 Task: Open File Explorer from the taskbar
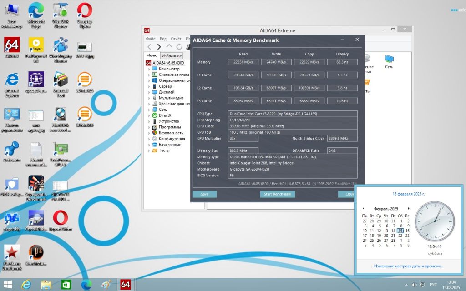click(46, 285)
